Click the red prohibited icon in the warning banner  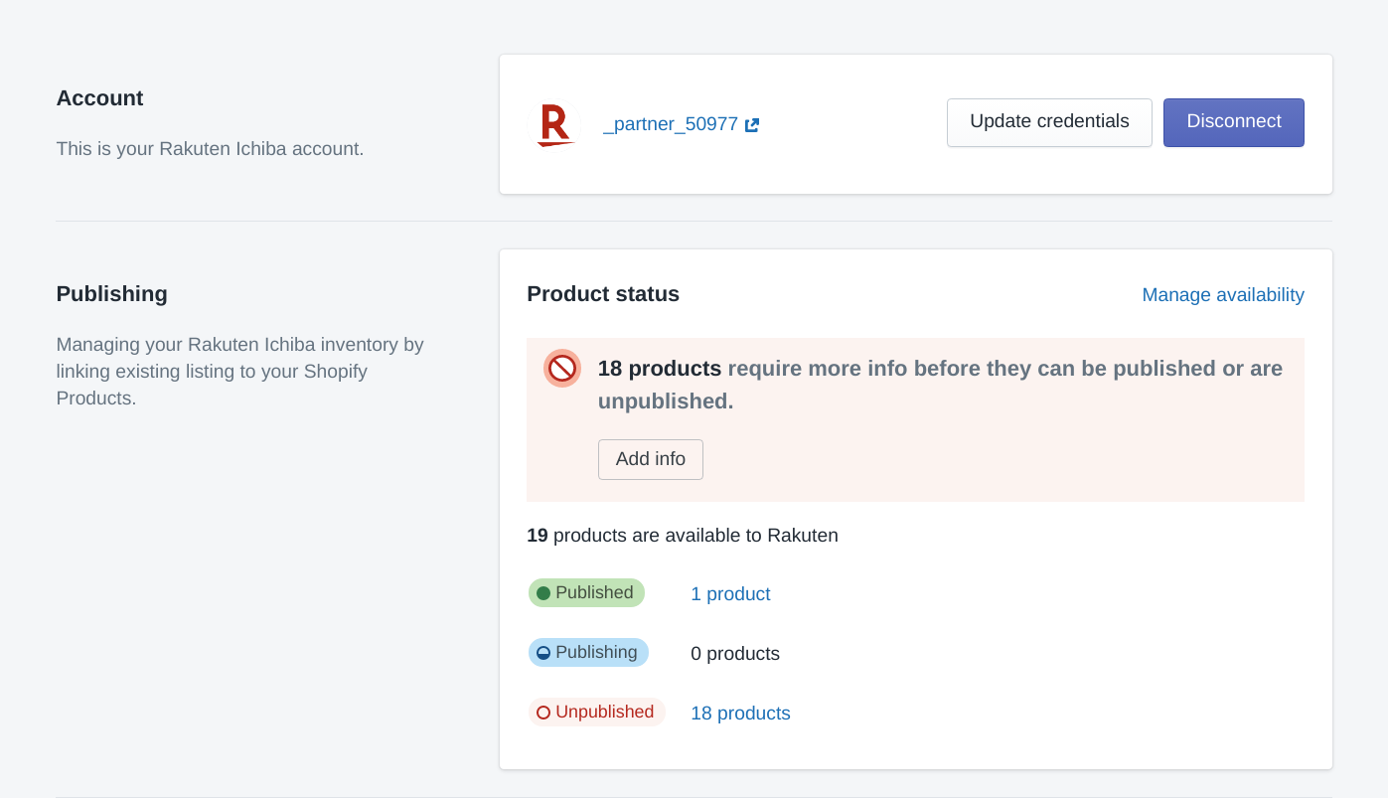pyautogui.click(x=562, y=369)
